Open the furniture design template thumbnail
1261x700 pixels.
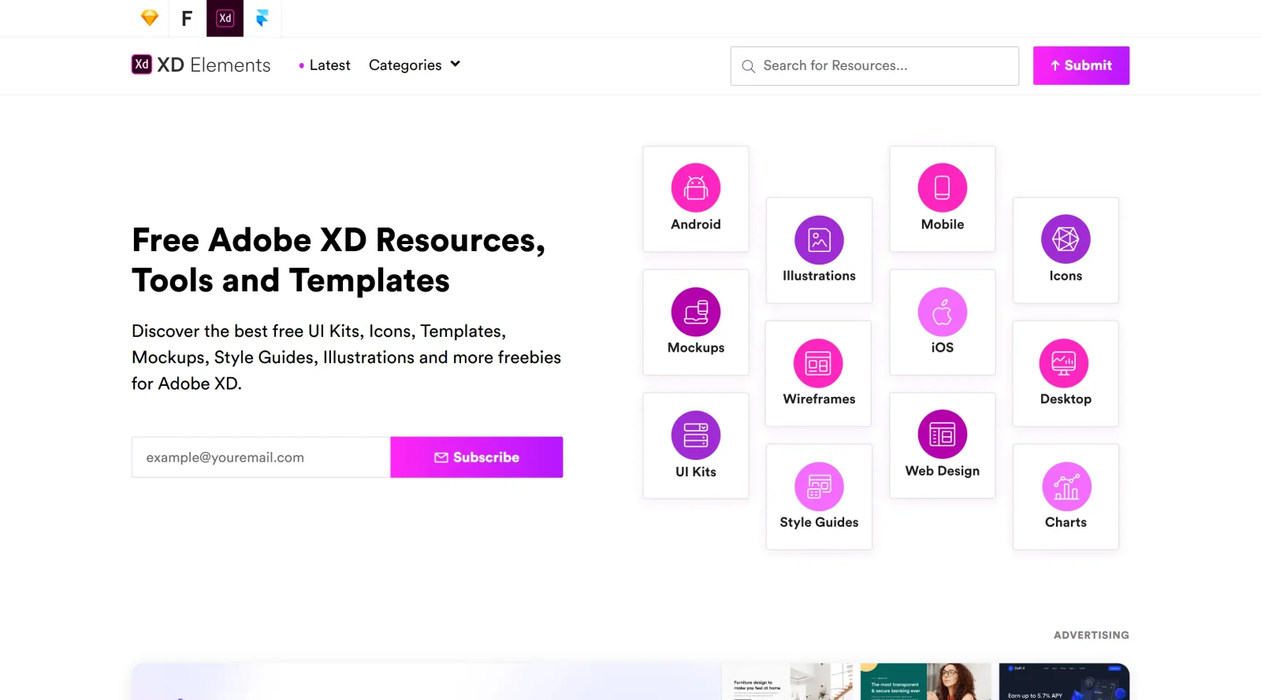pos(787,681)
